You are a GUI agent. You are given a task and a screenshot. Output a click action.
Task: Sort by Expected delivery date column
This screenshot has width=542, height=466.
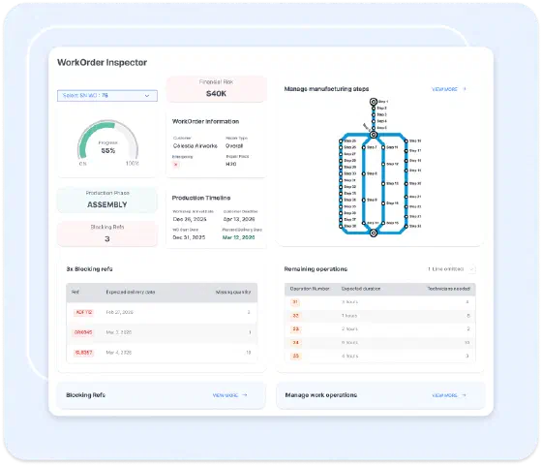(131, 293)
